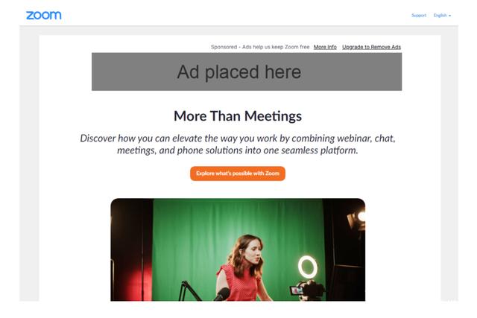The height and width of the screenshot is (318, 477).
Task: Open the Support link
Action: (419, 15)
